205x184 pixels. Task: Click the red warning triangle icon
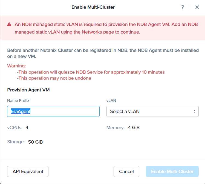pos(9,24)
